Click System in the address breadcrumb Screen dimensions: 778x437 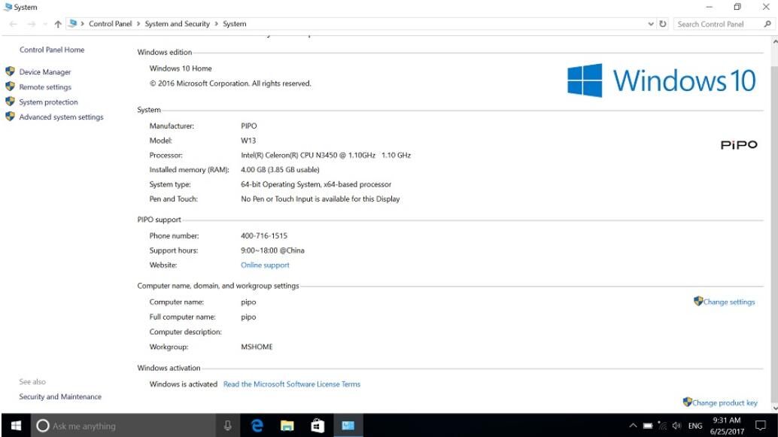pos(234,24)
